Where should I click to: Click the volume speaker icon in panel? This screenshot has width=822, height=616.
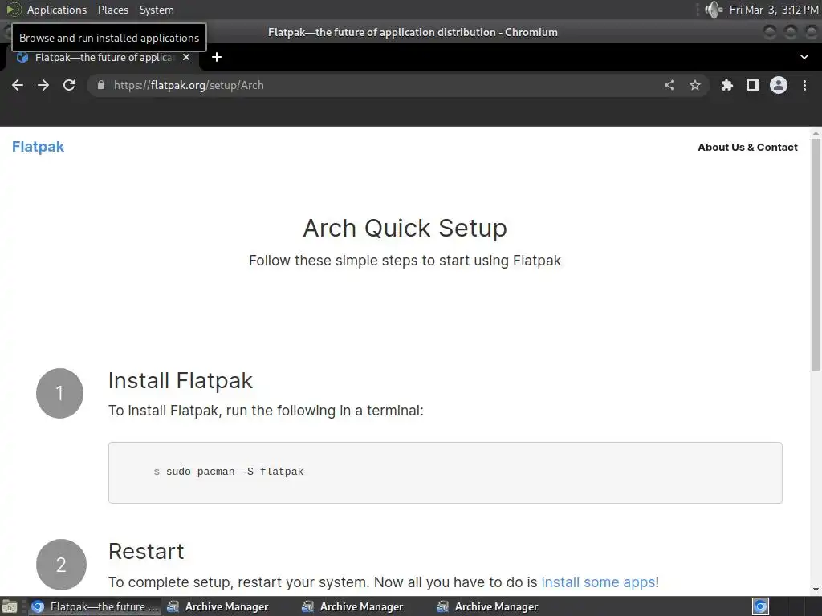coord(713,10)
